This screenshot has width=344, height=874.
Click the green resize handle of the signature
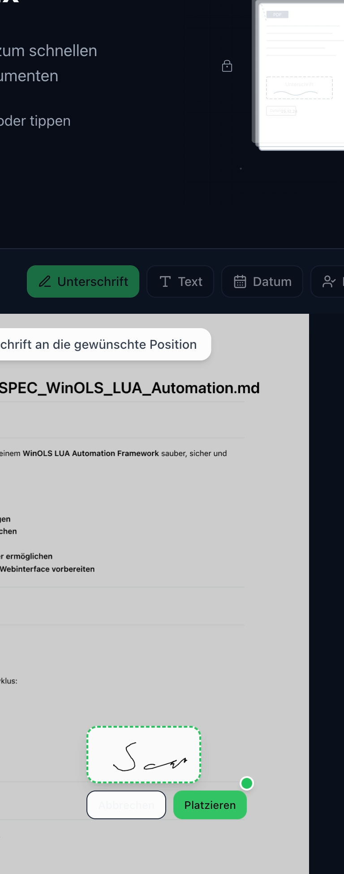(x=247, y=783)
